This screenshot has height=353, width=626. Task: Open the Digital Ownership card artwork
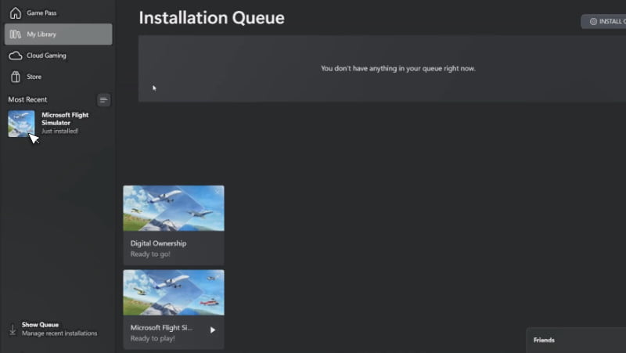[174, 208]
